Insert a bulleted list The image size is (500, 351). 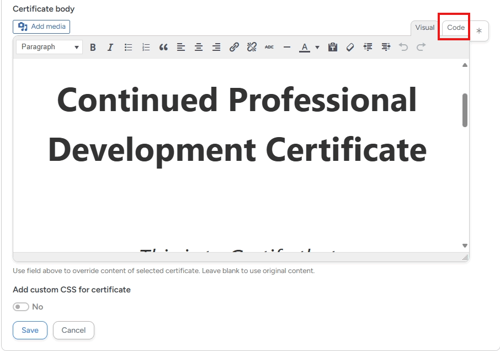click(x=128, y=48)
